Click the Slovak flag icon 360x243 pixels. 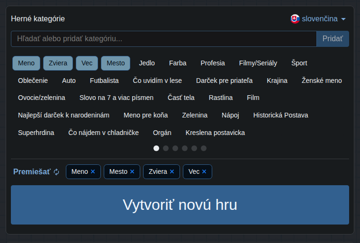point(295,19)
